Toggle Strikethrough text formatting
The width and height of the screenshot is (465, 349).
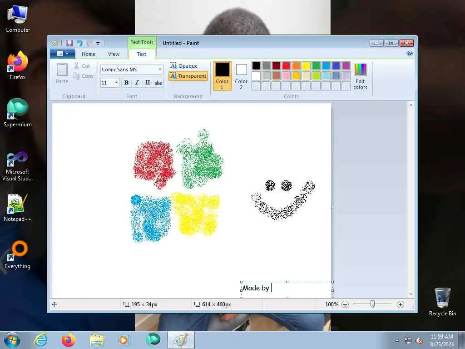pyautogui.click(x=158, y=83)
